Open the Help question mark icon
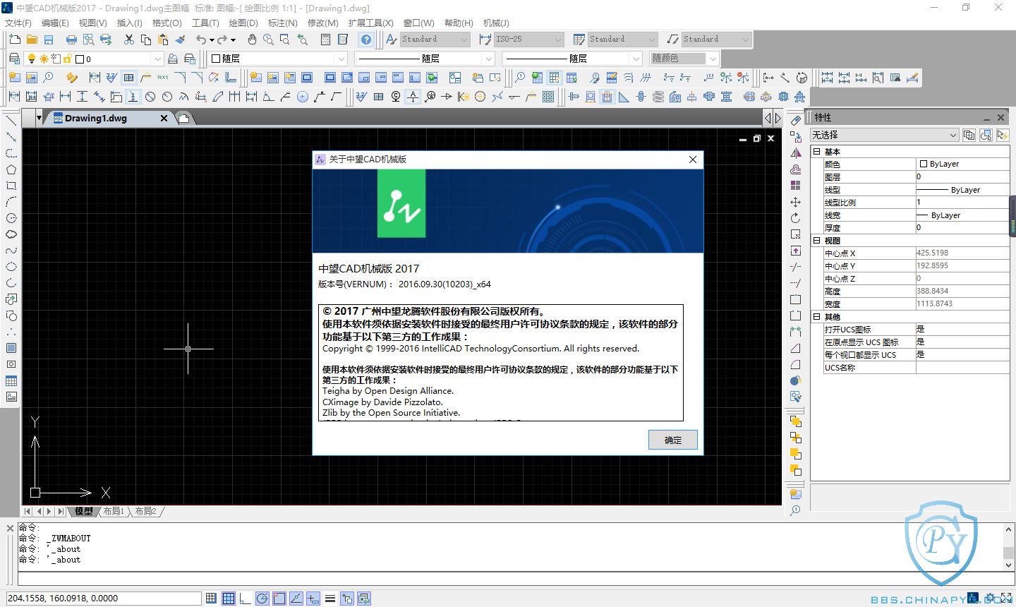This screenshot has height=607, width=1016. (366, 40)
